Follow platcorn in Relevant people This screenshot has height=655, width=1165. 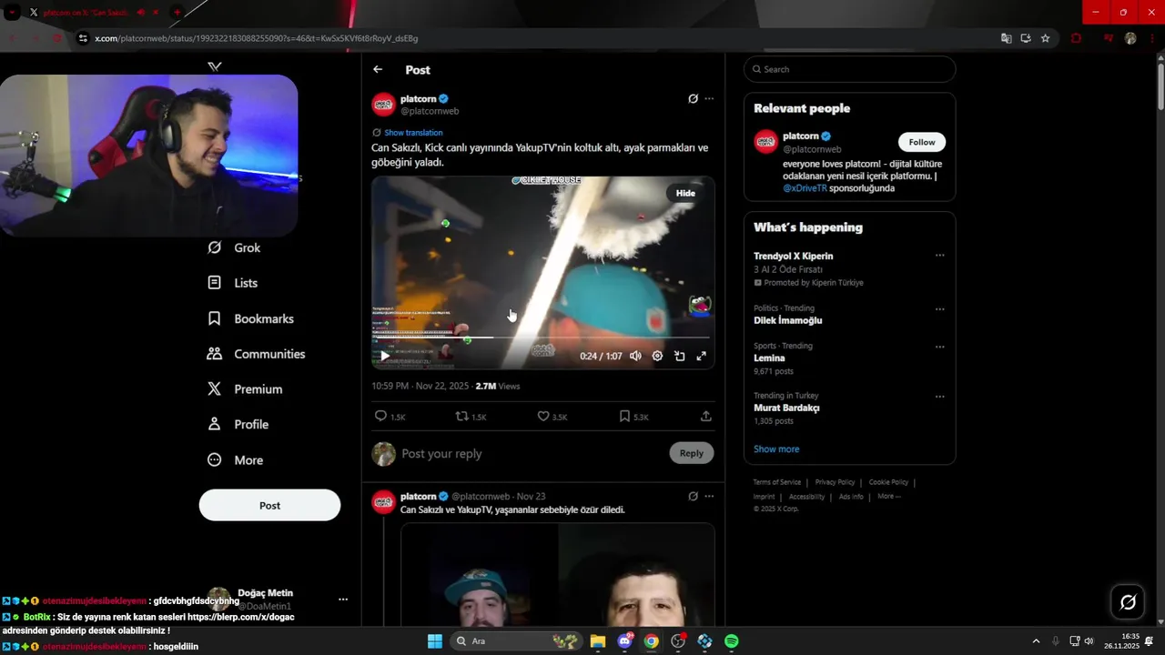pyautogui.click(x=922, y=142)
